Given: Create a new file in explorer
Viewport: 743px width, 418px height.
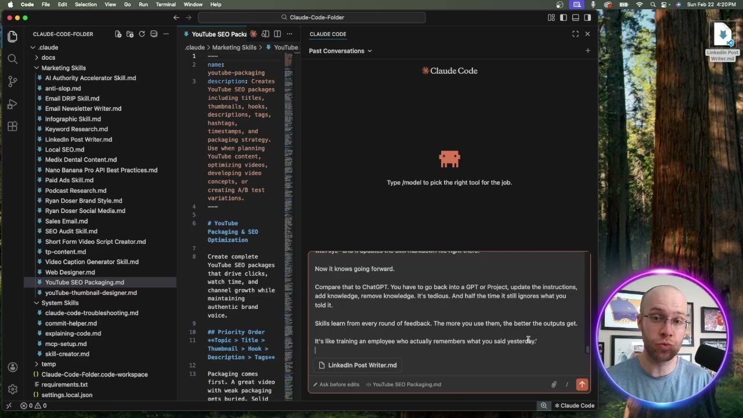Looking at the screenshot, I should point(118,34).
